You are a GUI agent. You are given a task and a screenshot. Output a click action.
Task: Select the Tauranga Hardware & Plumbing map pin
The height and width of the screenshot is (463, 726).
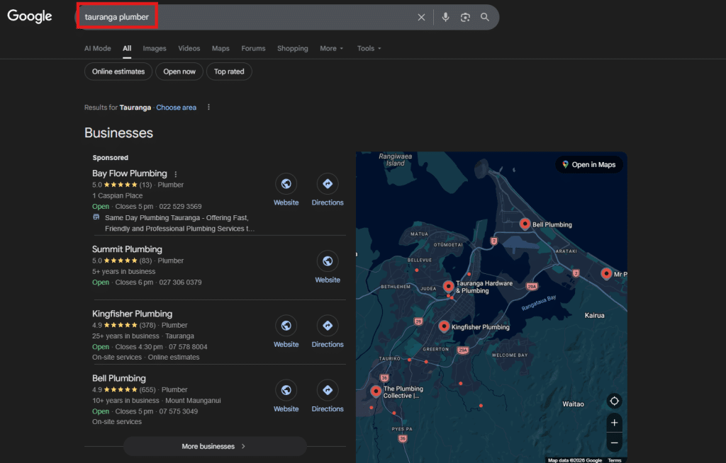[448, 286]
